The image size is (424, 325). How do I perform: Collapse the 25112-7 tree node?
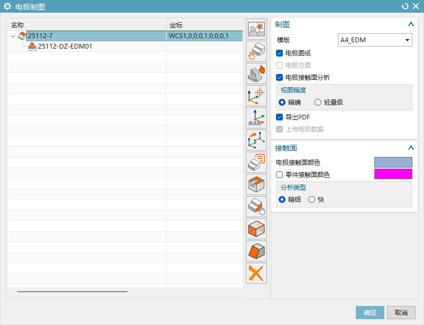tap(13, 36)
